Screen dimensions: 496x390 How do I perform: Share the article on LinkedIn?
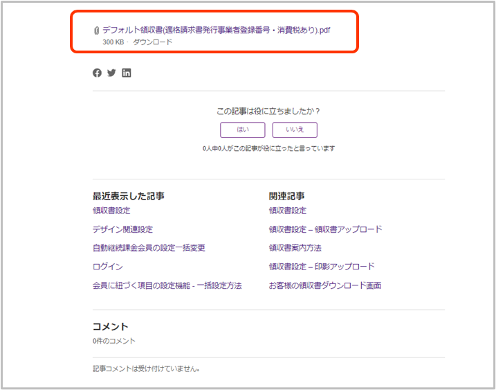point(127,73)
